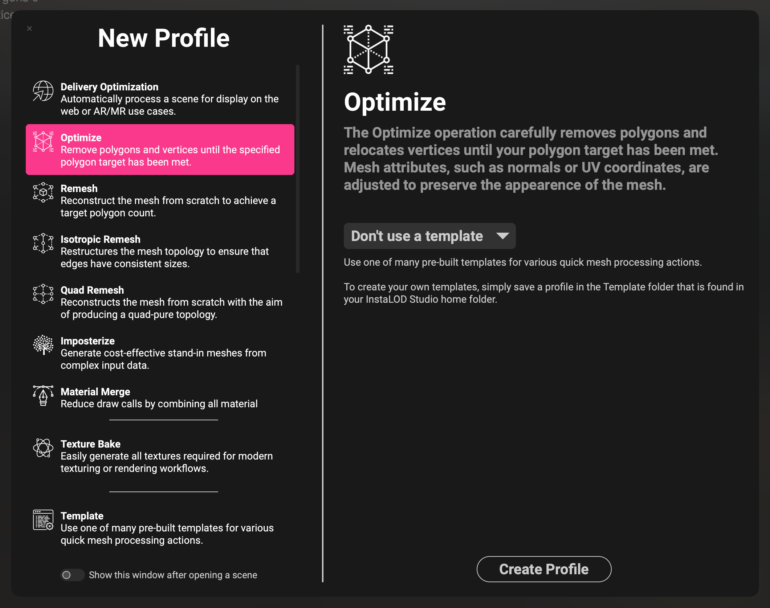Select the Delivery Optimization globe icon
Screen dimensions: 770x608
tap(43, 92)
